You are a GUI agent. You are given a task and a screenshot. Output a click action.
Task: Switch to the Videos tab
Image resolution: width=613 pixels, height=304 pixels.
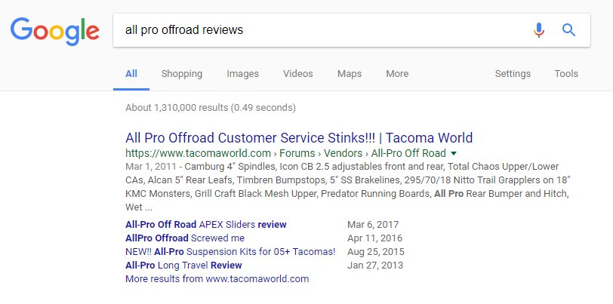pyautogui.click(x=298, y=73)
